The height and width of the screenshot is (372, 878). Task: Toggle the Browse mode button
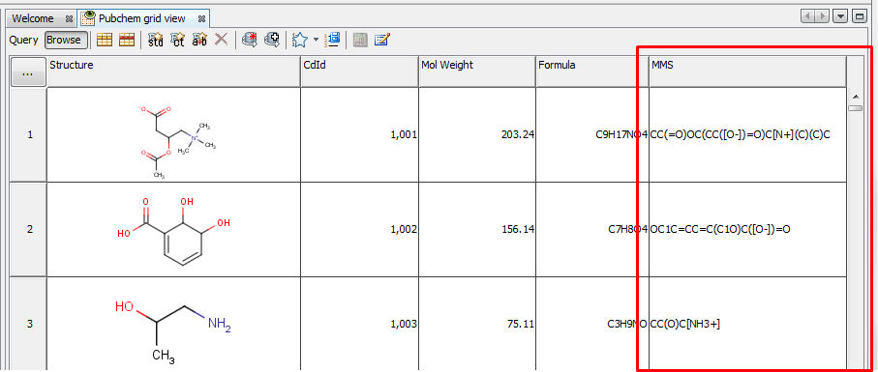[66, 40]
